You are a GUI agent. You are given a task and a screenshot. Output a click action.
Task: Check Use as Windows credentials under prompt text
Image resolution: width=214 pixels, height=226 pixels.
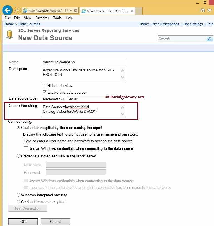pyautogui.click(x=26, y=148)
